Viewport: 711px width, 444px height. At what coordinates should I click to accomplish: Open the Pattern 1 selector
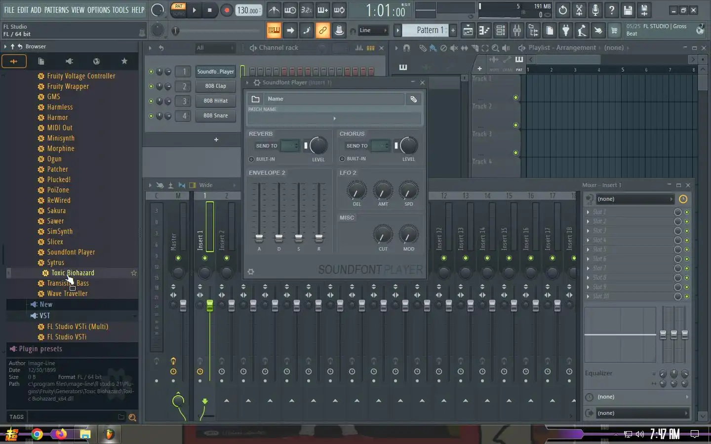[426, 30]
